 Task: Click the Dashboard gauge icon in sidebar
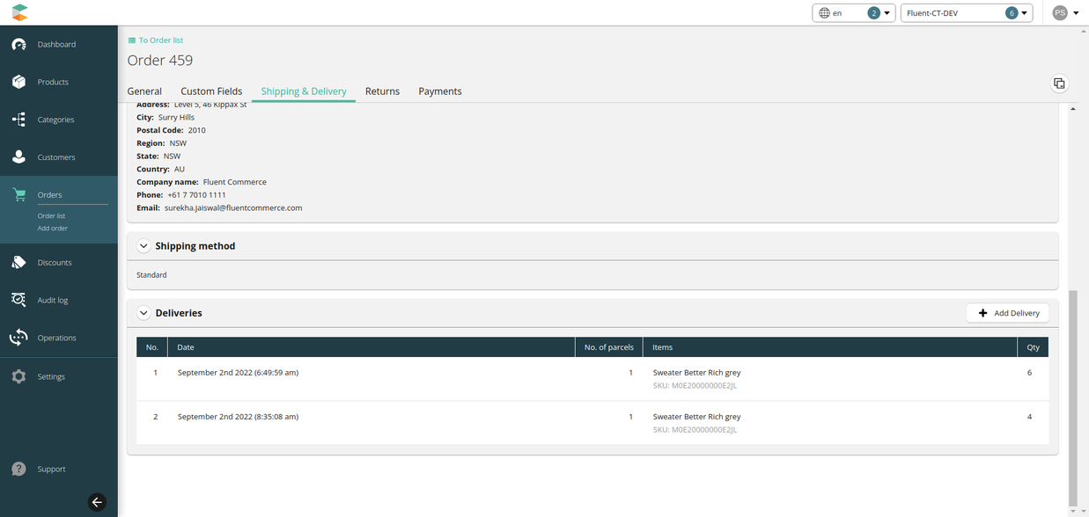pyautogui.click(x=18, y=44)
